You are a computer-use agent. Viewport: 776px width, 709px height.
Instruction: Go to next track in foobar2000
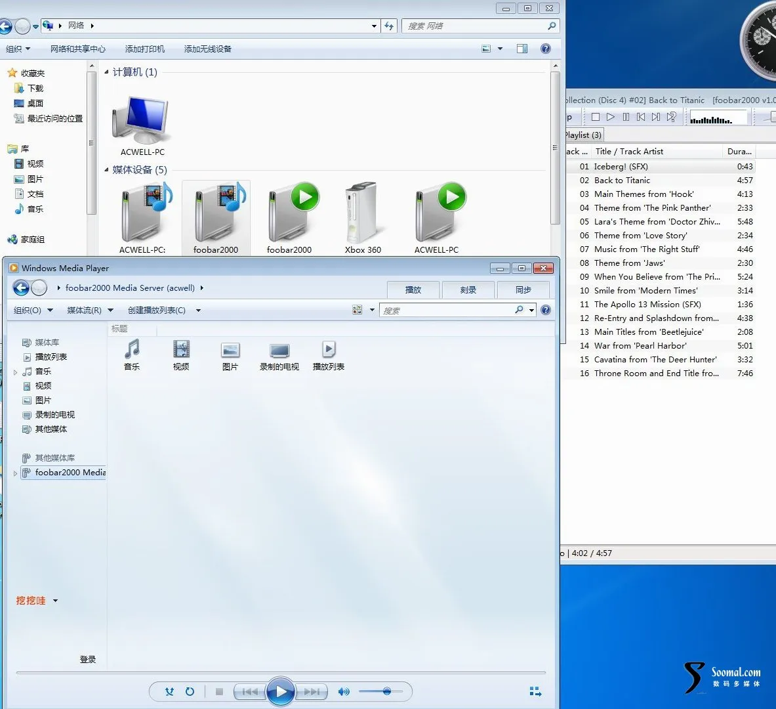coord(656,117)
